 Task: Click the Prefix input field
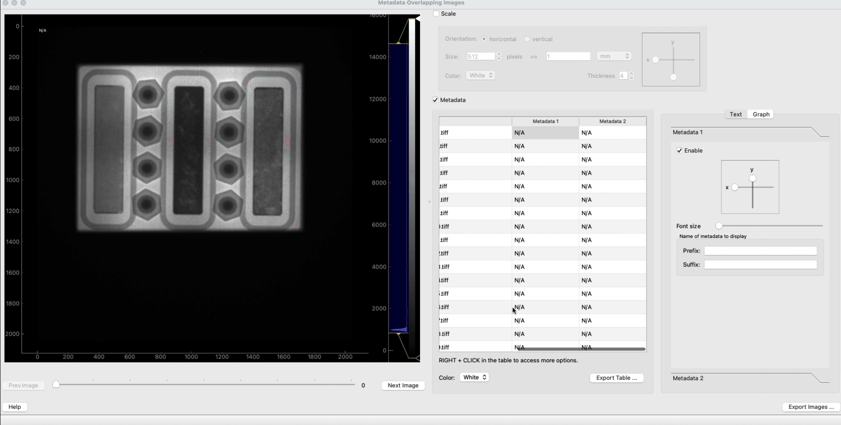760,251
